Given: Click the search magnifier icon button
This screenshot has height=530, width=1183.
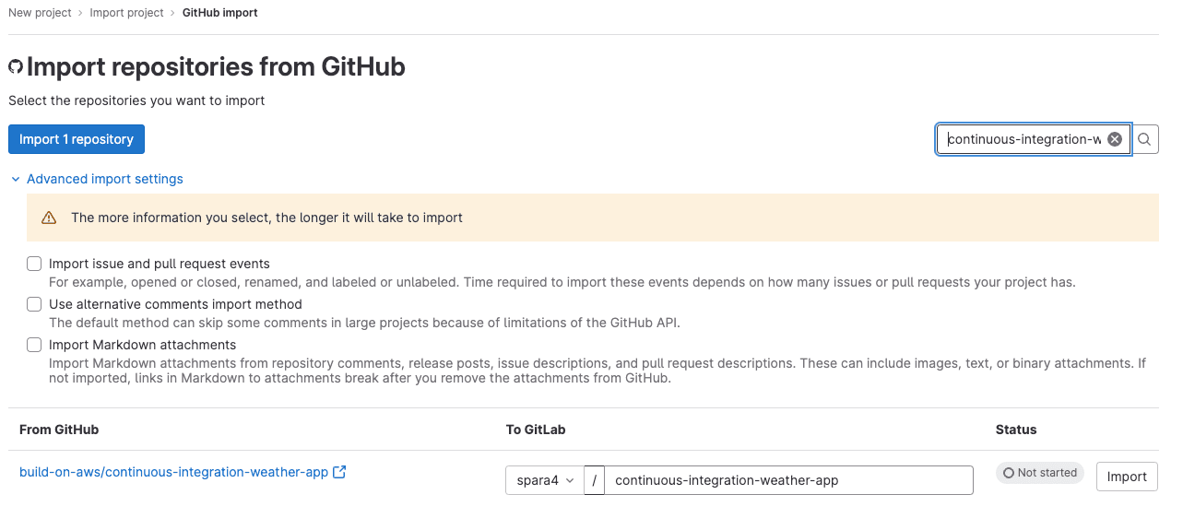Looking at the screenshot, I should coord(1144,139).
